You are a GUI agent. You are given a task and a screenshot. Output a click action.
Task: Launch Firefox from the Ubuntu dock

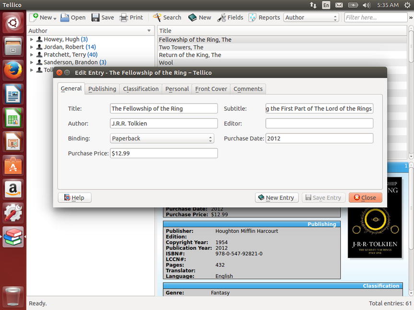coord(13,70)
